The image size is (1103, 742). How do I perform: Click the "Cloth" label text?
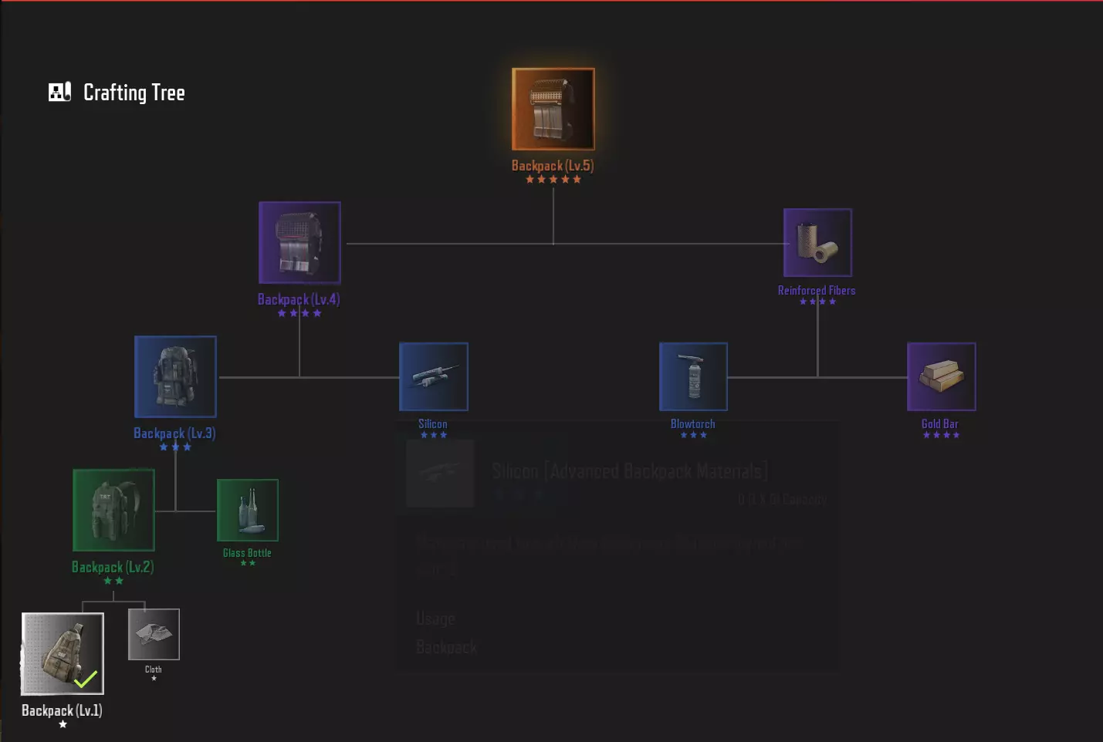coord(154,669)
